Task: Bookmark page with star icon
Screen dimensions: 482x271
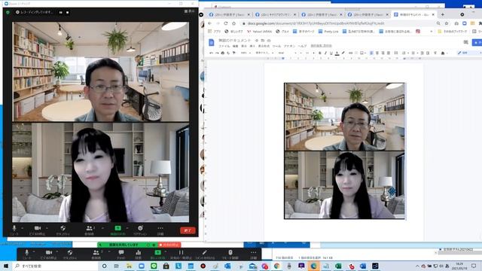Action: point(447,23)
